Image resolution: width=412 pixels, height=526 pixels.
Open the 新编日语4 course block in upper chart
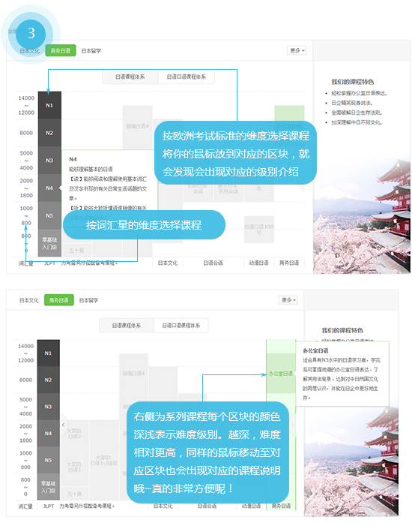(x=137, y=127)
